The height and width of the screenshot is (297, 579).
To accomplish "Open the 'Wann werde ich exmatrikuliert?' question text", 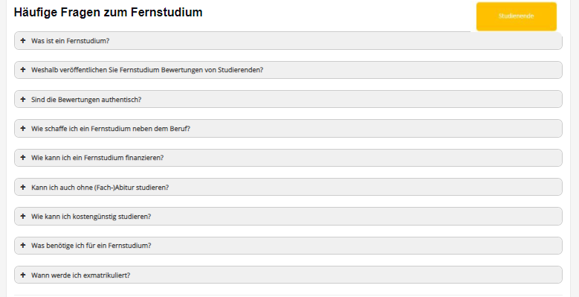I will tap(80, 275).
